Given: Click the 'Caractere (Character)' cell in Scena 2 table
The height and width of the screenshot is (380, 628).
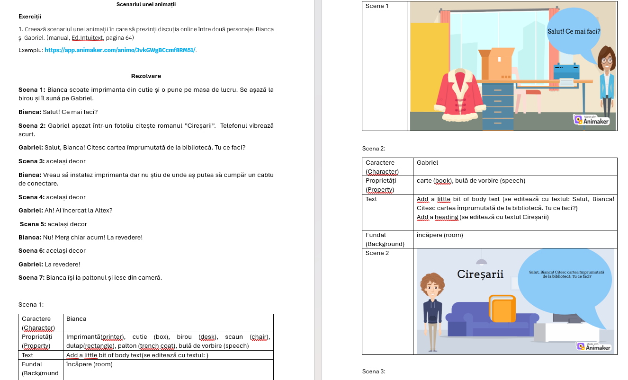Looking at the screenshot, I should tap(387, 167).
